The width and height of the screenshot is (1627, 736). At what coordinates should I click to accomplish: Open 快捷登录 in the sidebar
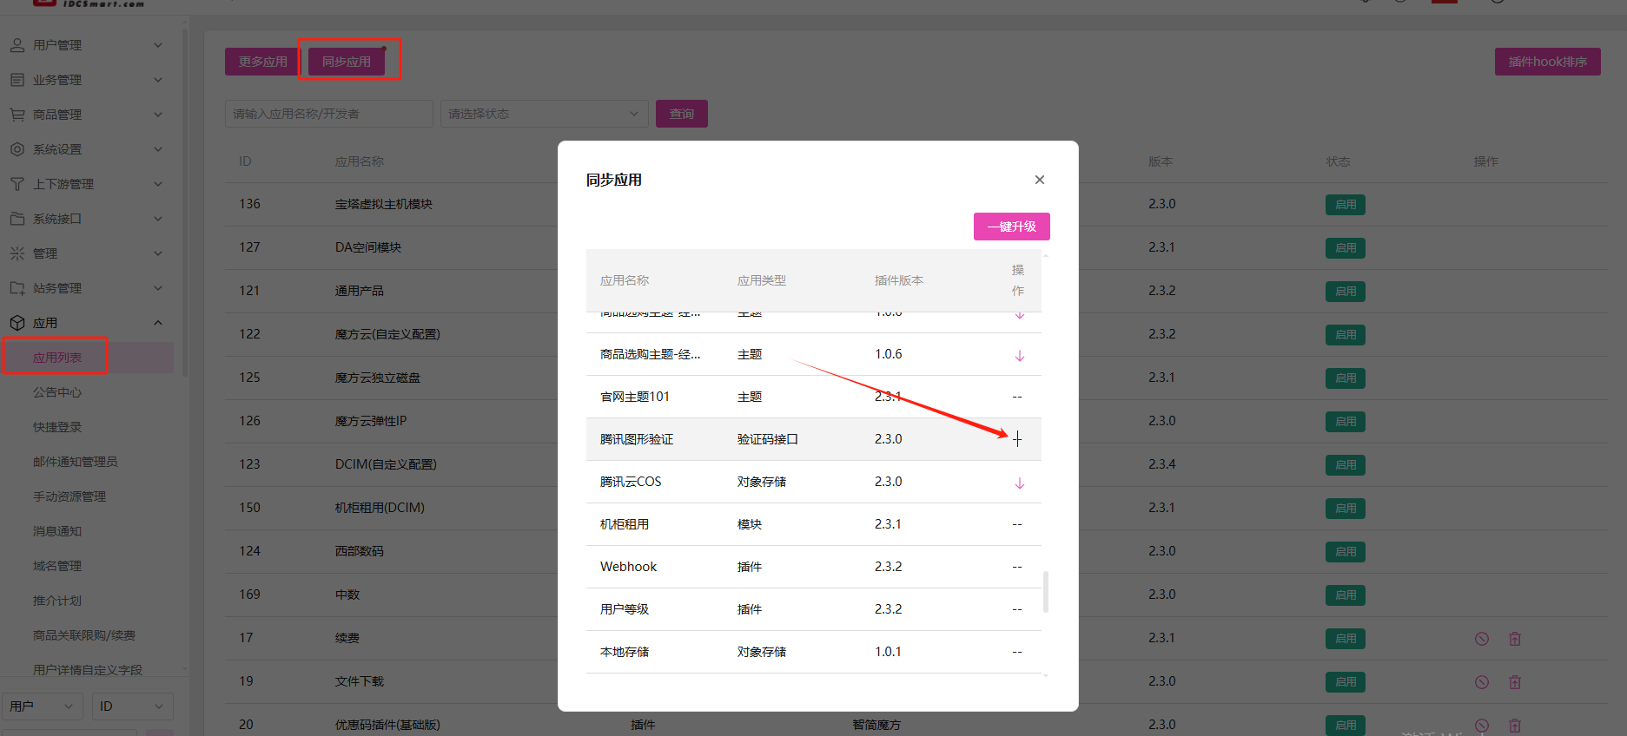pyautogui.click(x=57, y=427)
